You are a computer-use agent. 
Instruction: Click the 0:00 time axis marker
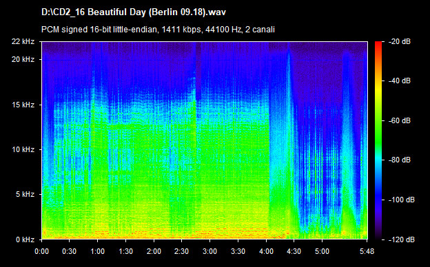tap(41, 251)
